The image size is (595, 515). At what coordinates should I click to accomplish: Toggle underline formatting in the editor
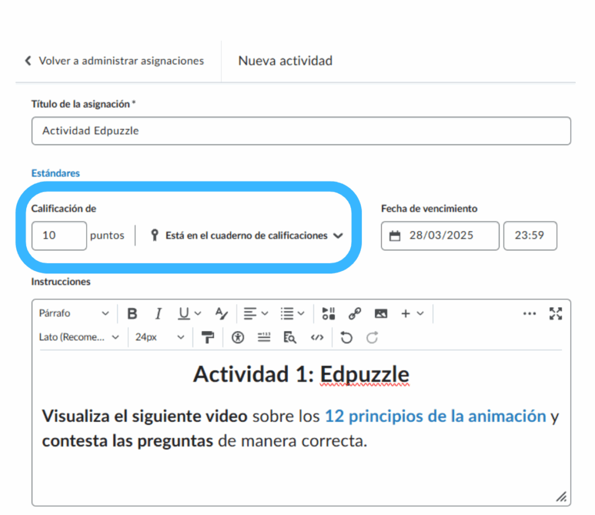(184, 314)
